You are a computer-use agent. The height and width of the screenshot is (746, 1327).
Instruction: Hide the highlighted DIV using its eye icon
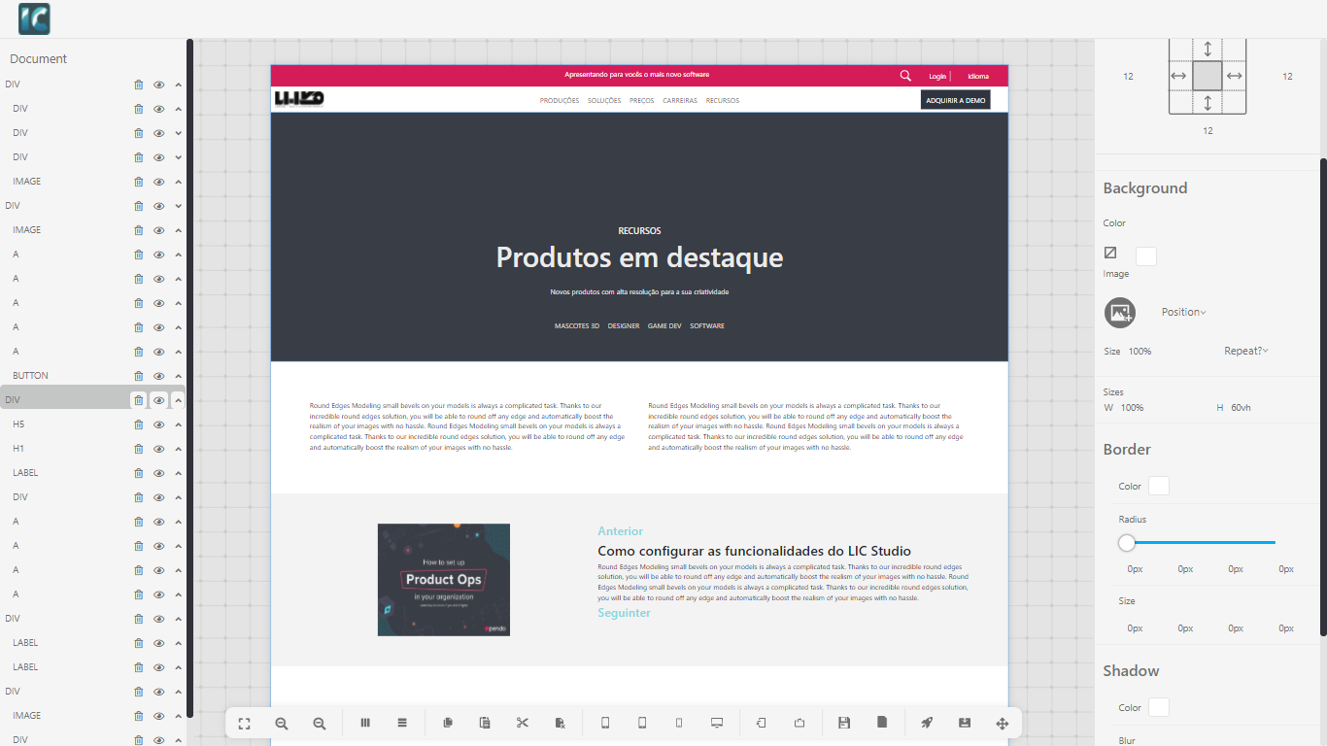(159, 400)
